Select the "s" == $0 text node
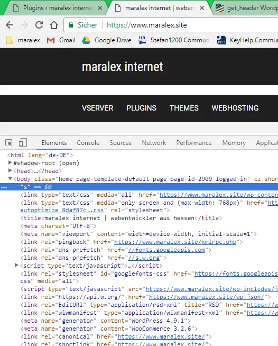Screen dimensions: 278x346 click(36, 187)
